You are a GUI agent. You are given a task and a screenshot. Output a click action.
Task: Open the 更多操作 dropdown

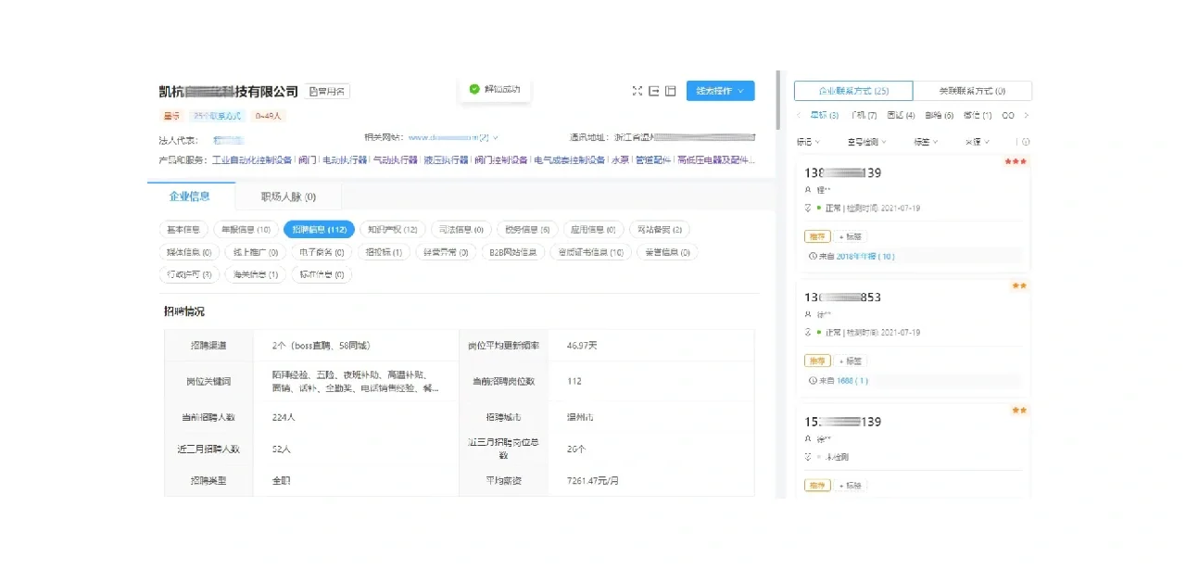tap(720, 91)
